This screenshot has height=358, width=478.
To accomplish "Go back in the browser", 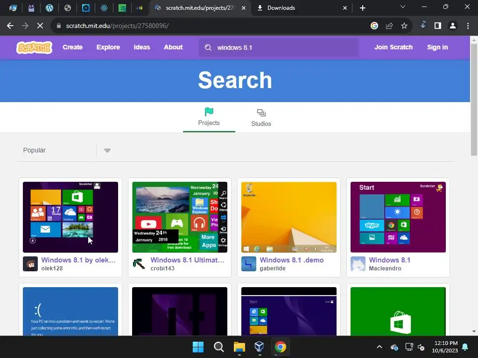I will tap(10, 26).
